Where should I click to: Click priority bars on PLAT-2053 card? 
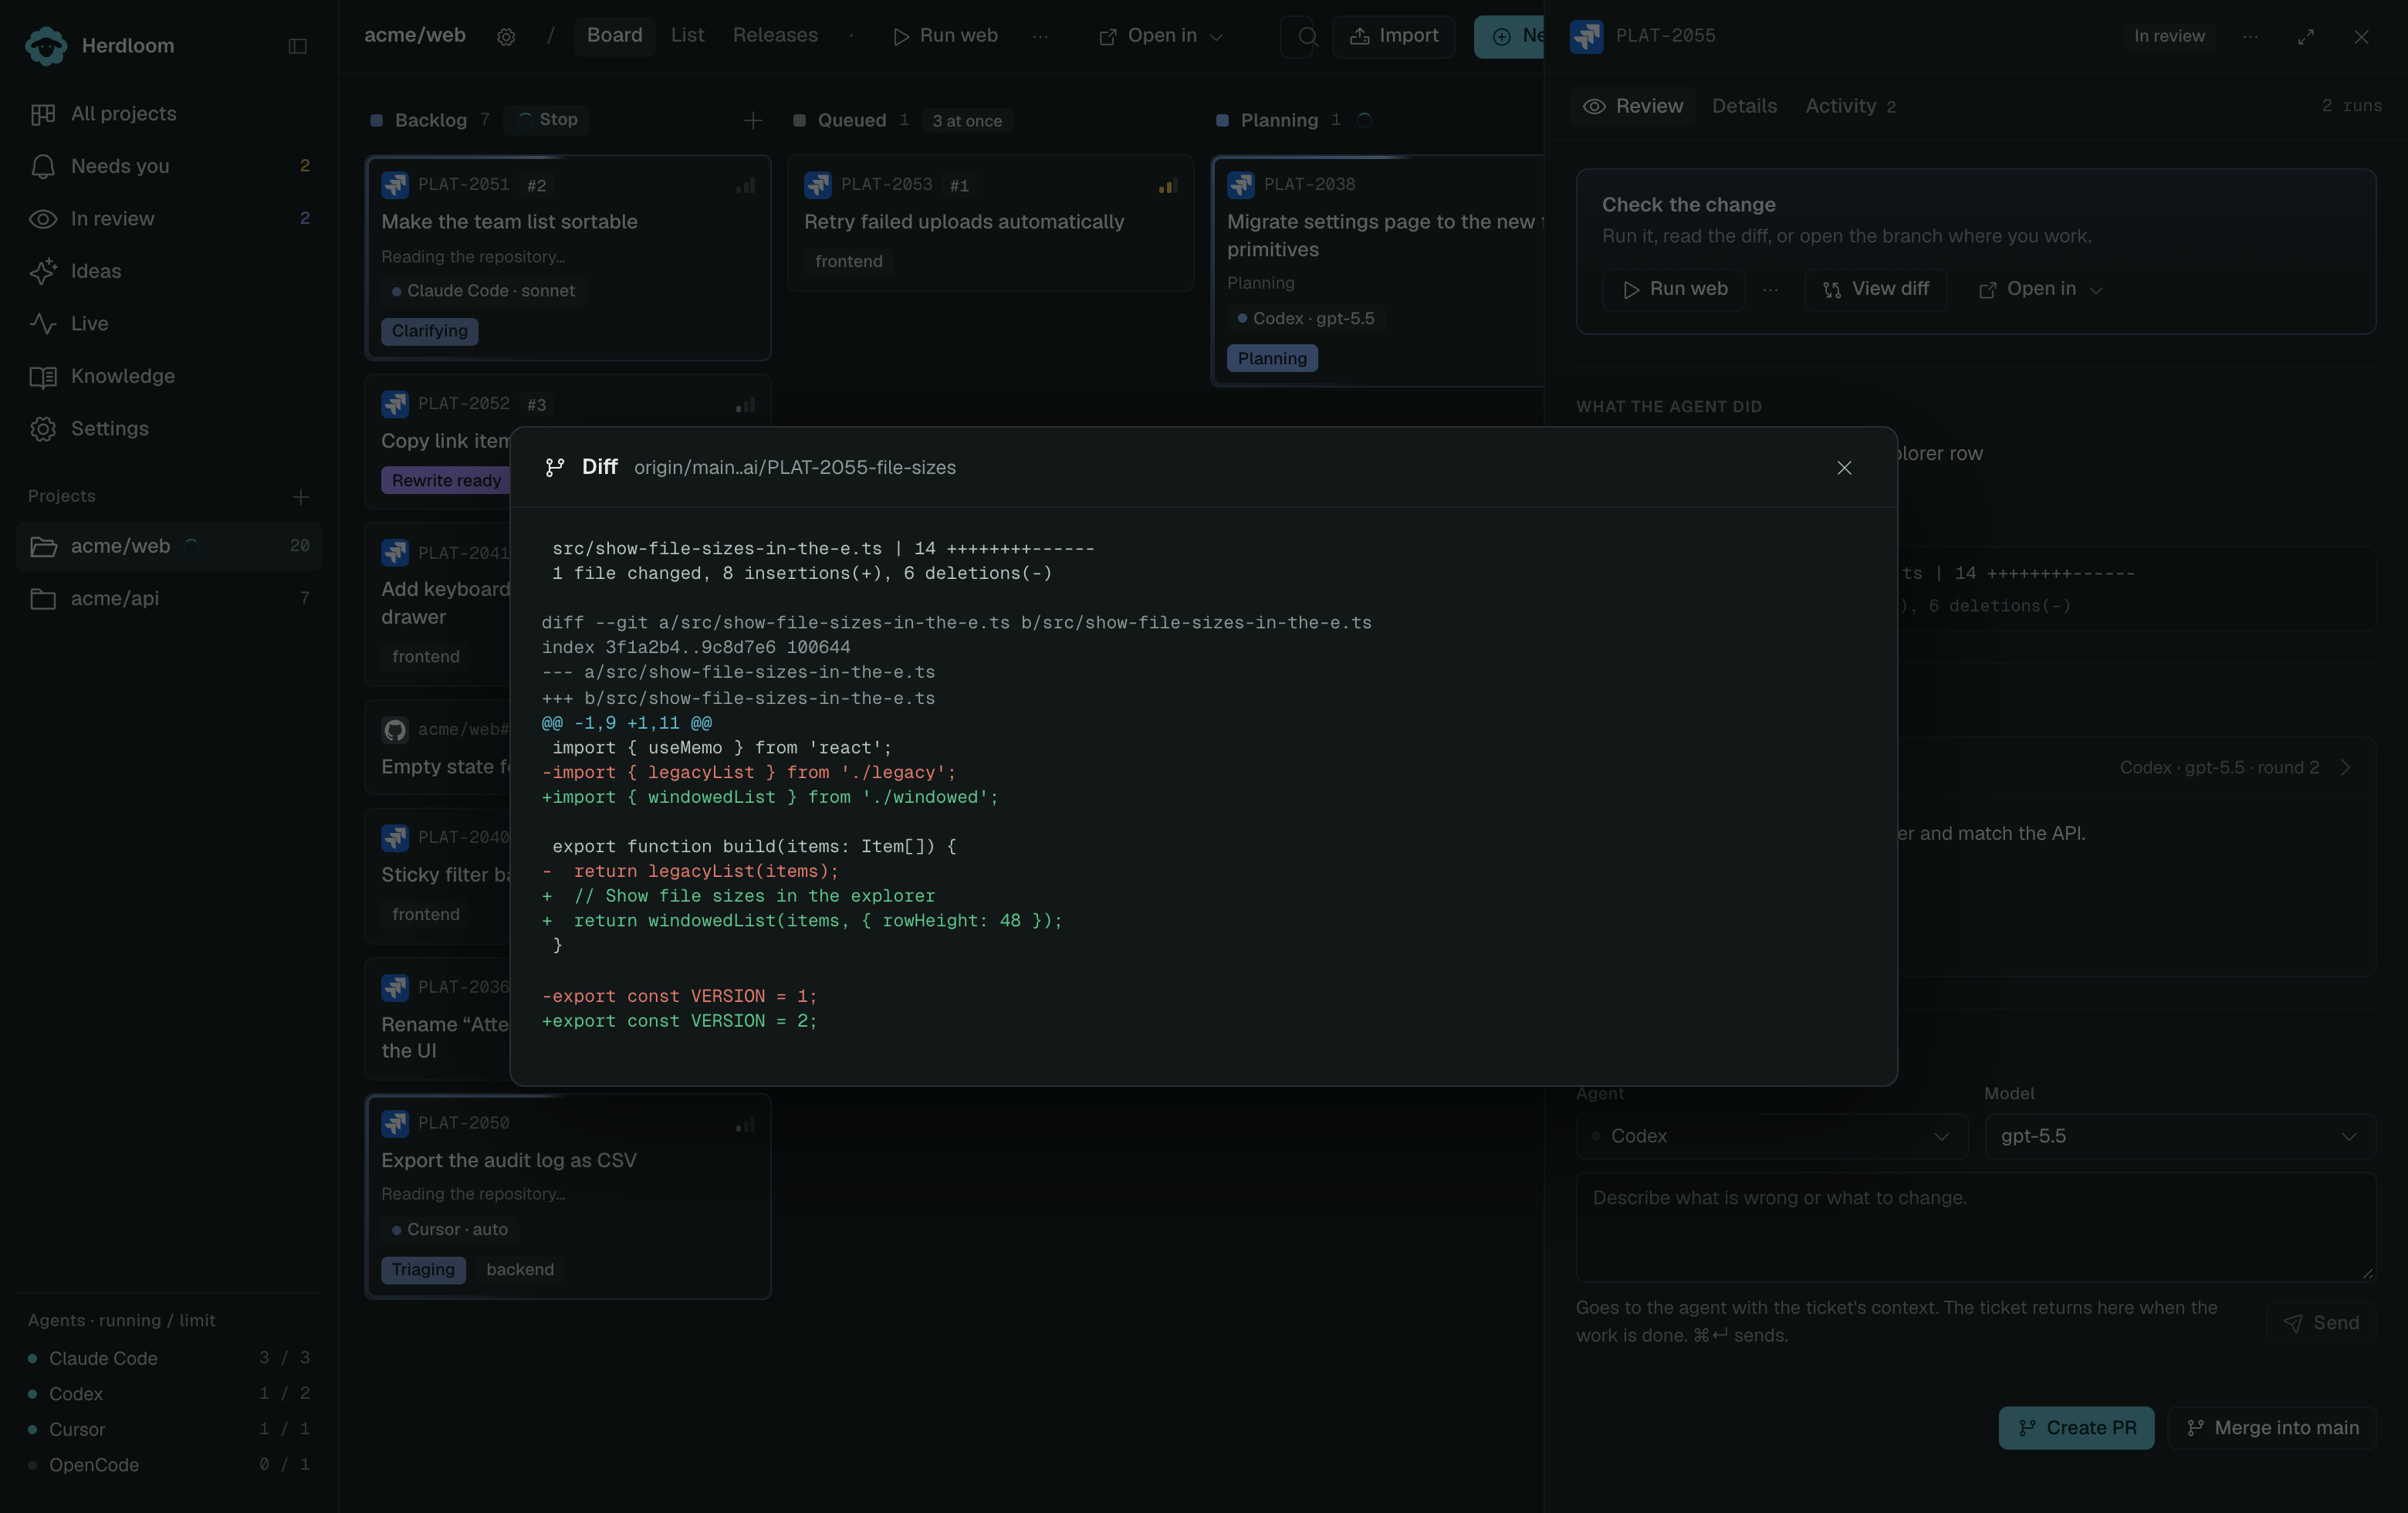point(1168,186)
